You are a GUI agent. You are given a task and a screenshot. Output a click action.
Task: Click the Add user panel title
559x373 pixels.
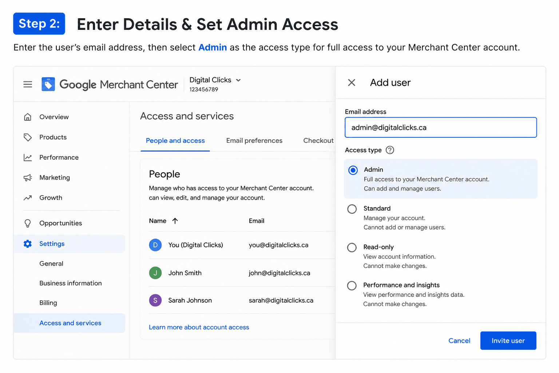point(390,83)
